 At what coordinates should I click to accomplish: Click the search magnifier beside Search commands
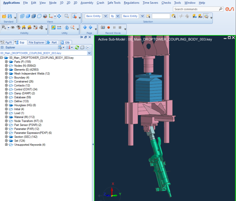pos(221,9)
